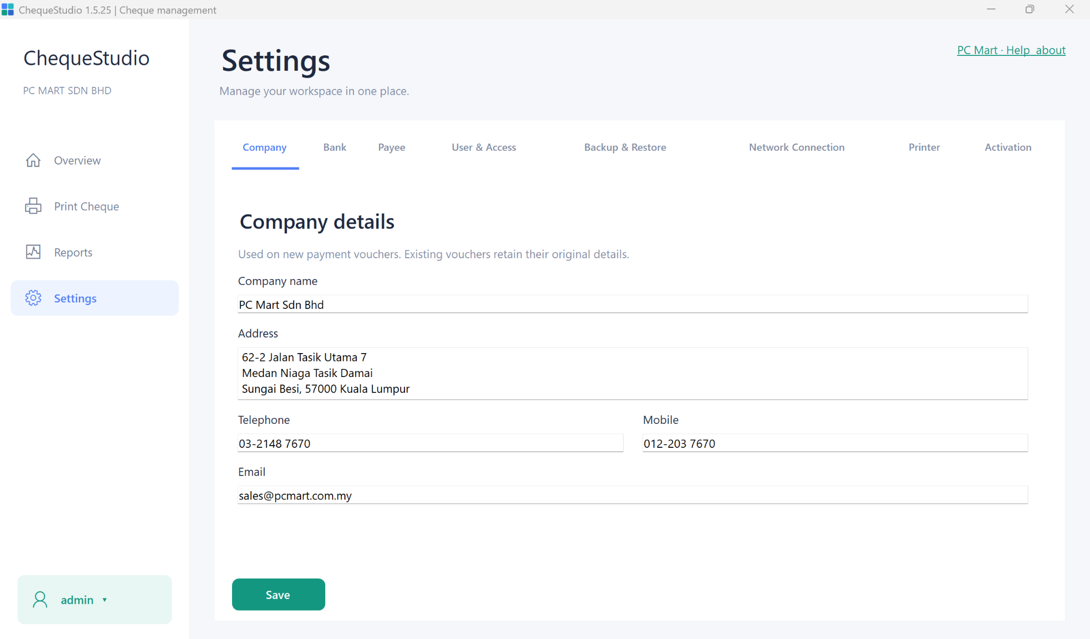This screenshot has height=639, width=1090.
Task: Expand the admin account dropdown arrow
Action: point(105,600)
